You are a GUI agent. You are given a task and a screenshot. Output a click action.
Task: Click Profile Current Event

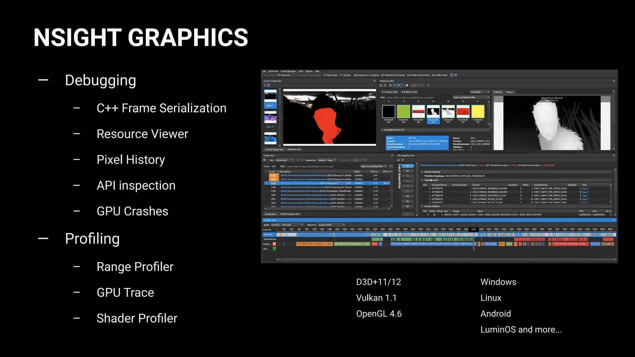[x=418, y=75]
